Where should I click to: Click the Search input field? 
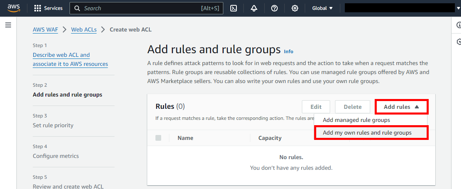tap(139, 8)
